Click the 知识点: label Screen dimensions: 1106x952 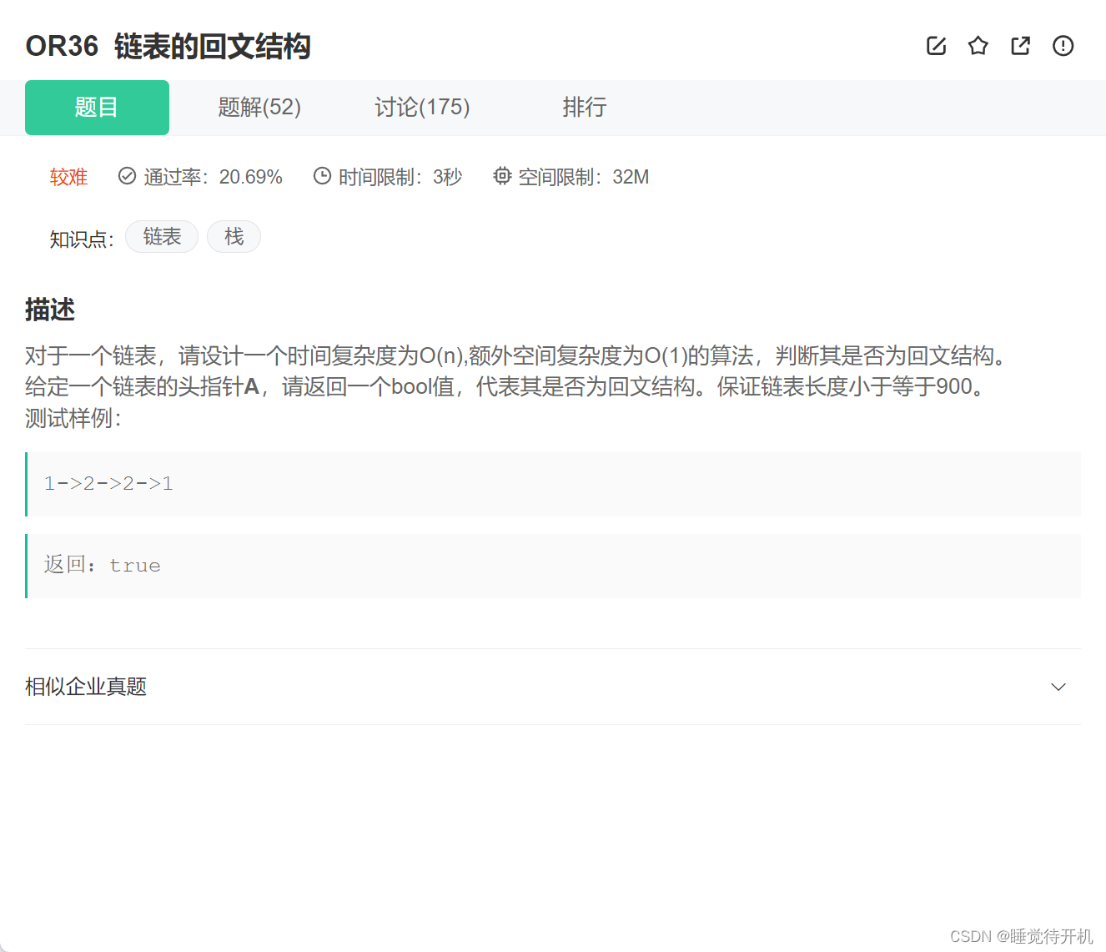(82, 239)
